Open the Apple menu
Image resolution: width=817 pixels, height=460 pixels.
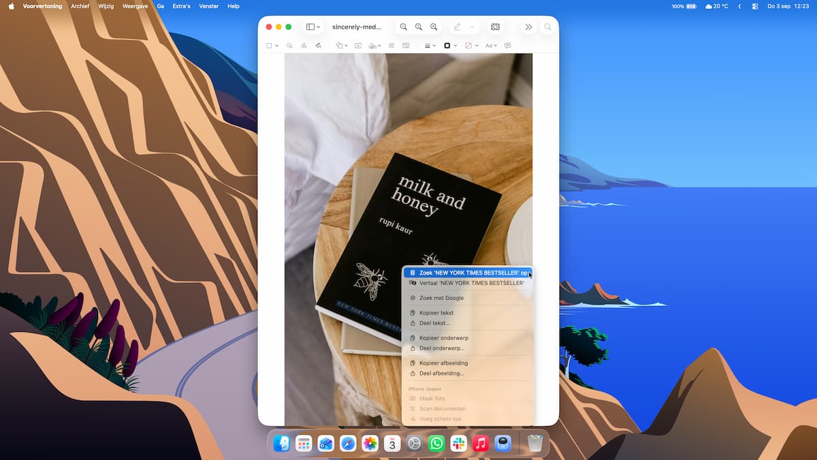11,6
